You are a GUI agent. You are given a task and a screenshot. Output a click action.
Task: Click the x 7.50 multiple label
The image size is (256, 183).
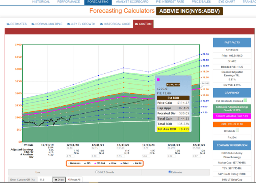(204, 113)
